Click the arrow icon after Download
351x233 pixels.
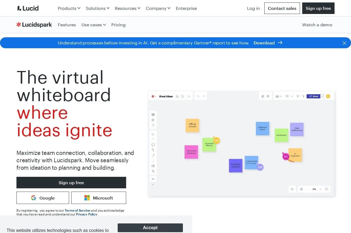280,43
